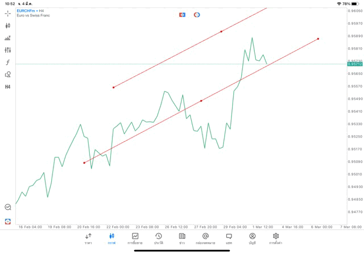The image size is (364, 254).
Task: Open the indicators (f) list
Action: [8, 63]
